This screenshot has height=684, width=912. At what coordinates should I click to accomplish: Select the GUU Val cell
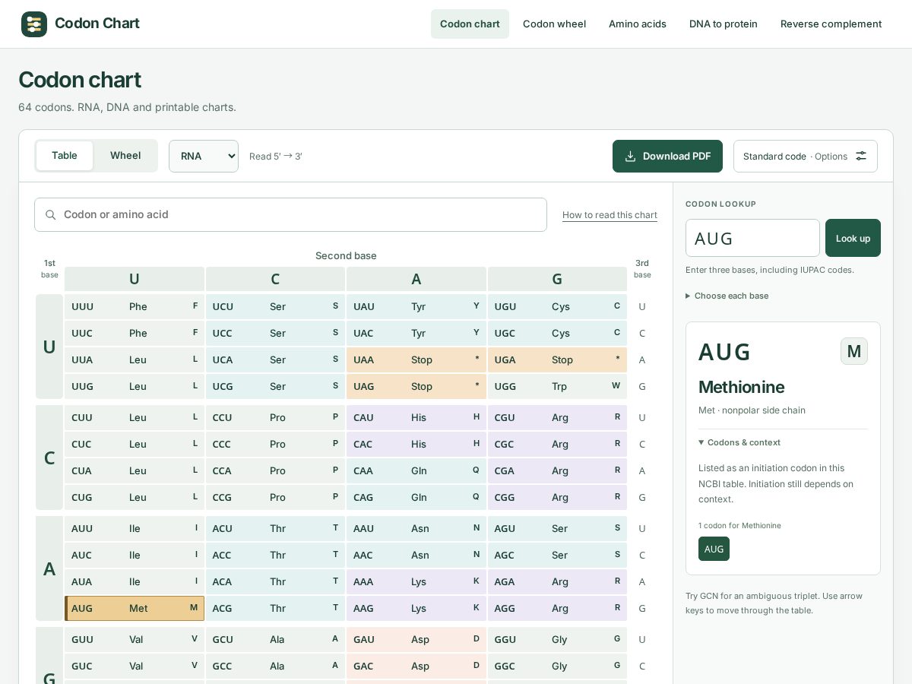point(135,639)
